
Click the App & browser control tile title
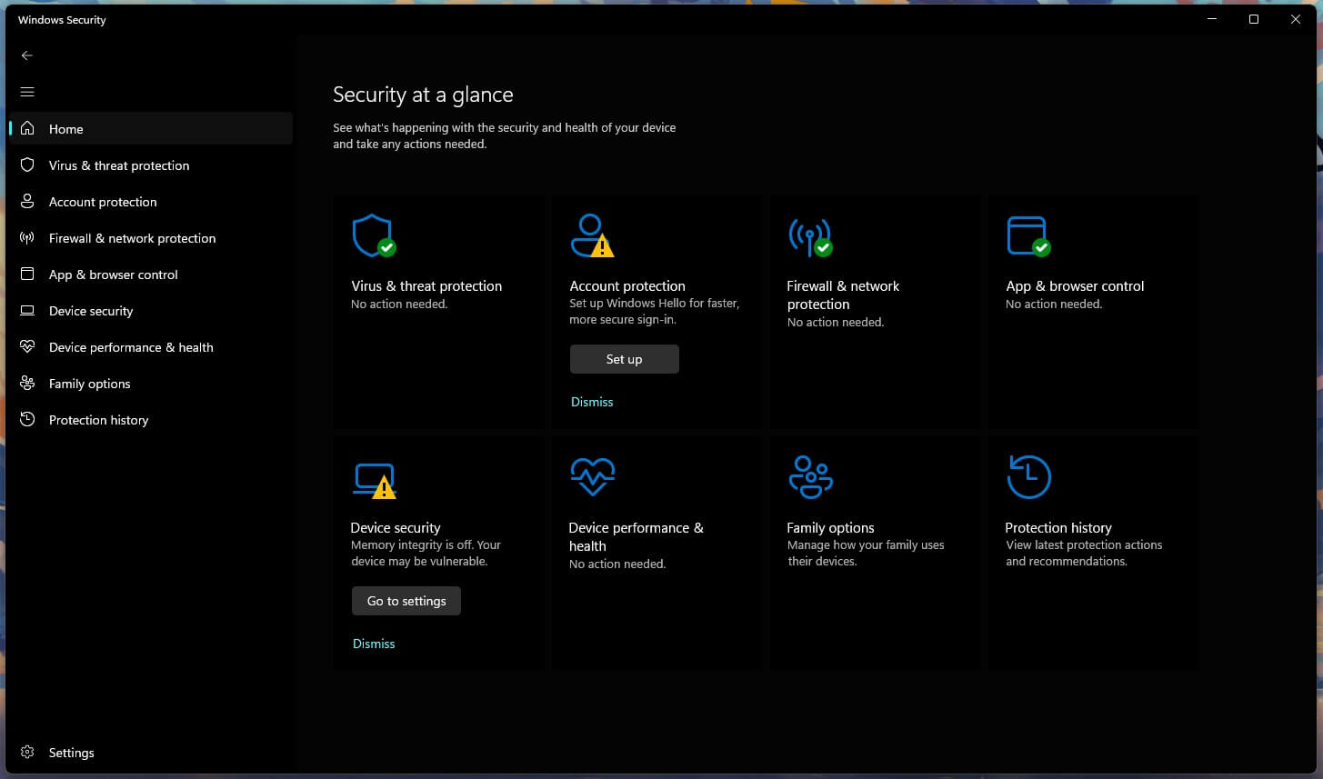1075,285
